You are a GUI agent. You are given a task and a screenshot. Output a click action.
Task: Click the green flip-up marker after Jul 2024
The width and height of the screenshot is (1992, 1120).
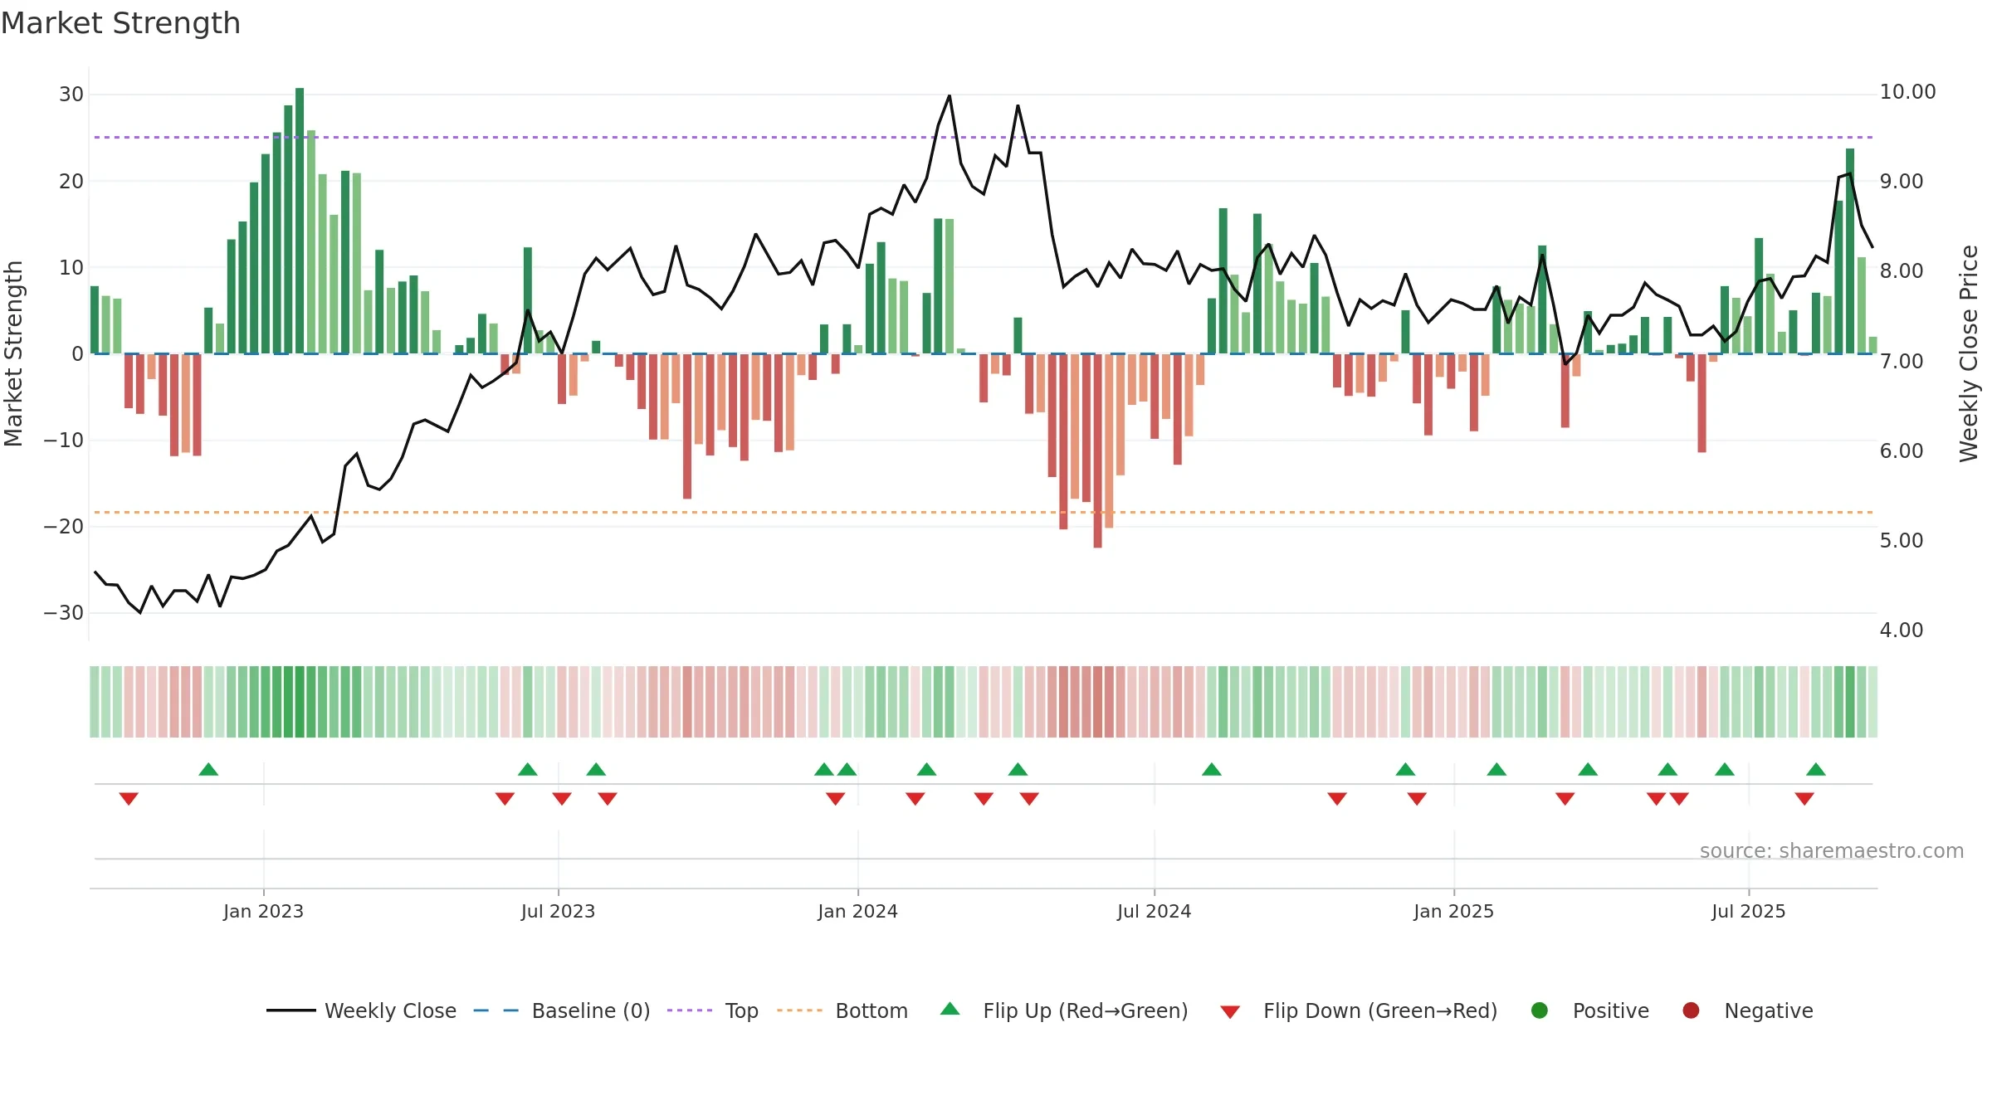(1211, 769)
